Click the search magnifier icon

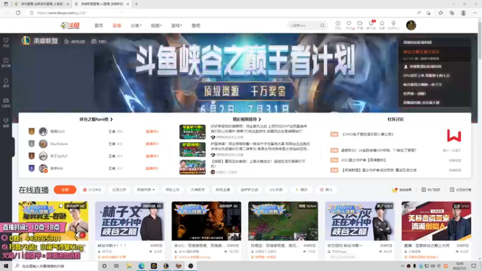coord(322,25)
